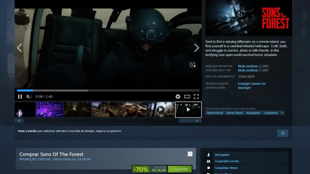Go back with the carousel left arrow
The width and height of the screenshot is (310, 174).
click(x=19, y=121)
